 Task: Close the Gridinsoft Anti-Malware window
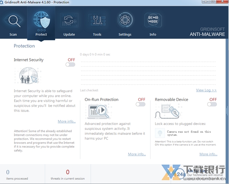[222, 2]
